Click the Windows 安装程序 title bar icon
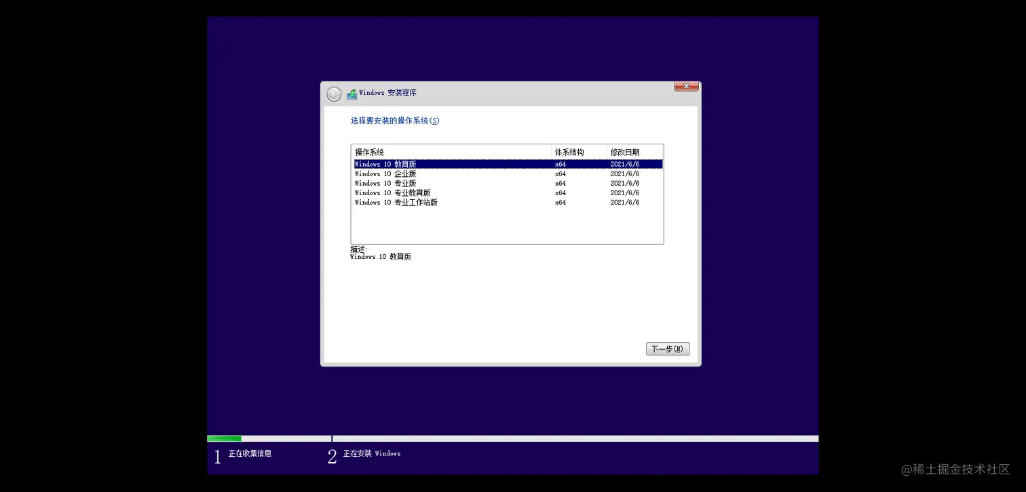This screenshot has height=492, width=1026. coord(351,93)
